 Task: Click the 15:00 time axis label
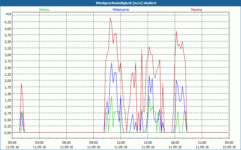pyautogui.click(x=148, y=143)
